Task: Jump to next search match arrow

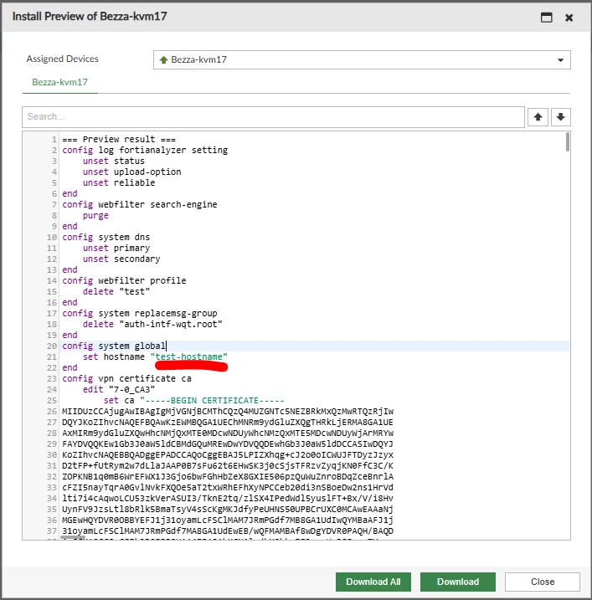Action: point(561,116)
